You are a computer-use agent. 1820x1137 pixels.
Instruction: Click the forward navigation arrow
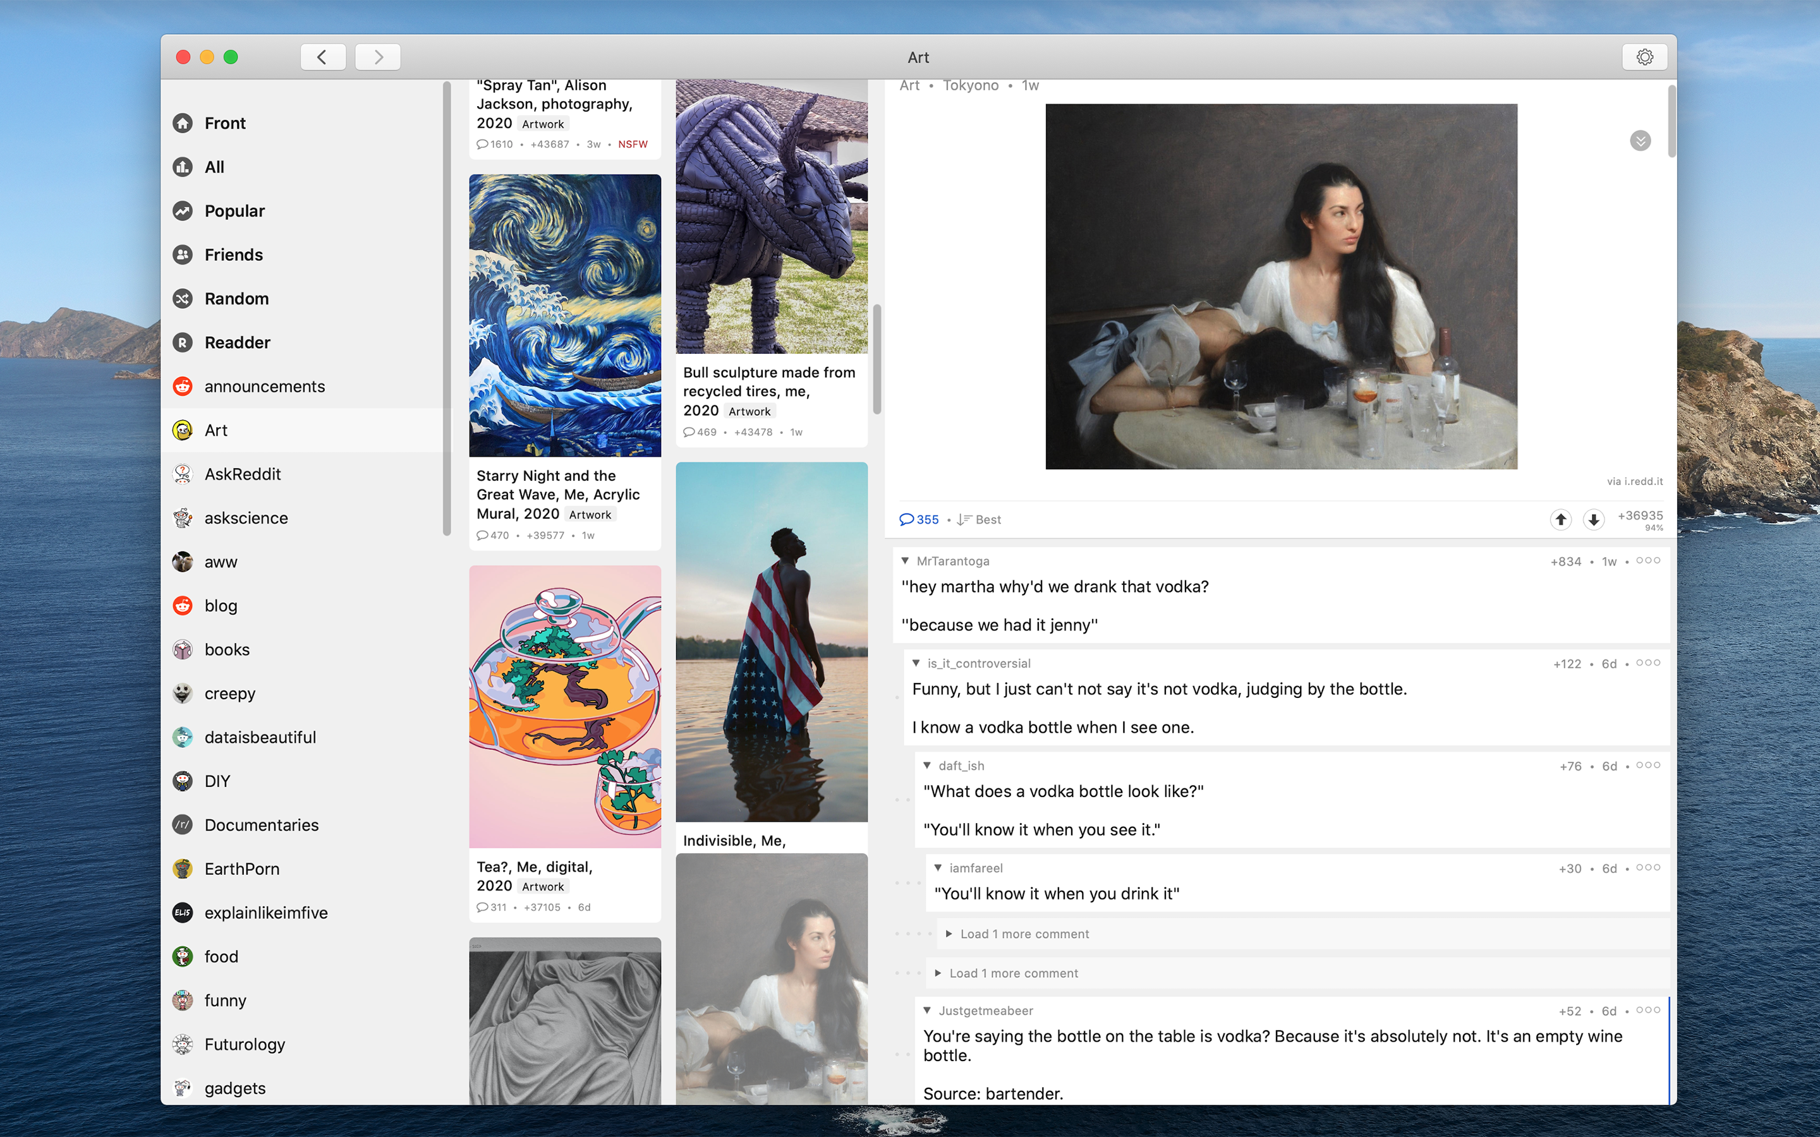point(377,57)
